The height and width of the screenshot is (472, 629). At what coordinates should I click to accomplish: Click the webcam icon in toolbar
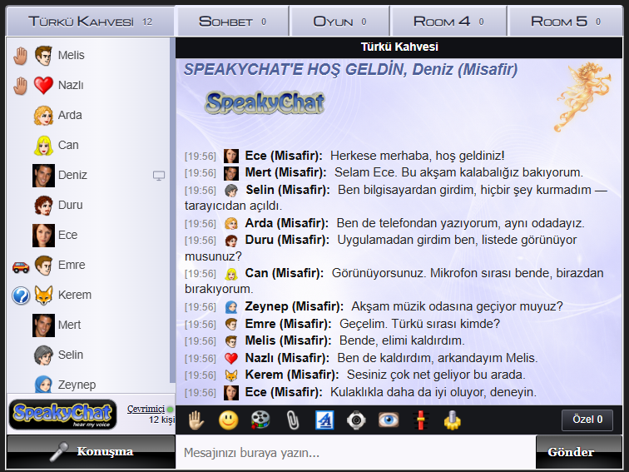pyautogui.click(x=356, y=420)
